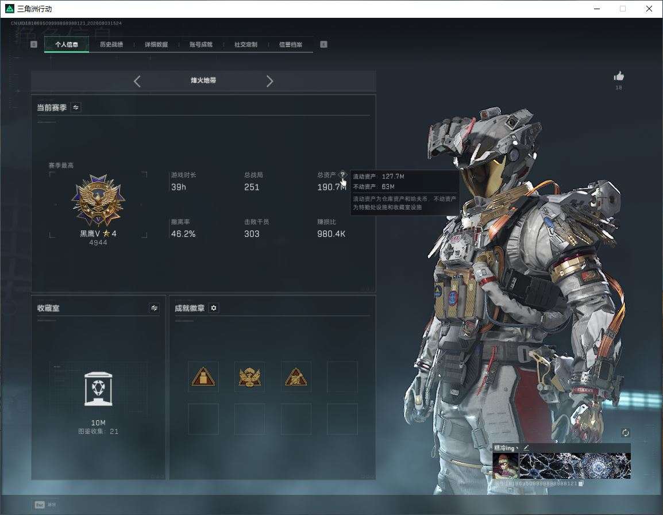Image resolution: width=663 pixels, height=515 pixels.
Task: Open the 个人信息 tab
Action: (67, 44)
